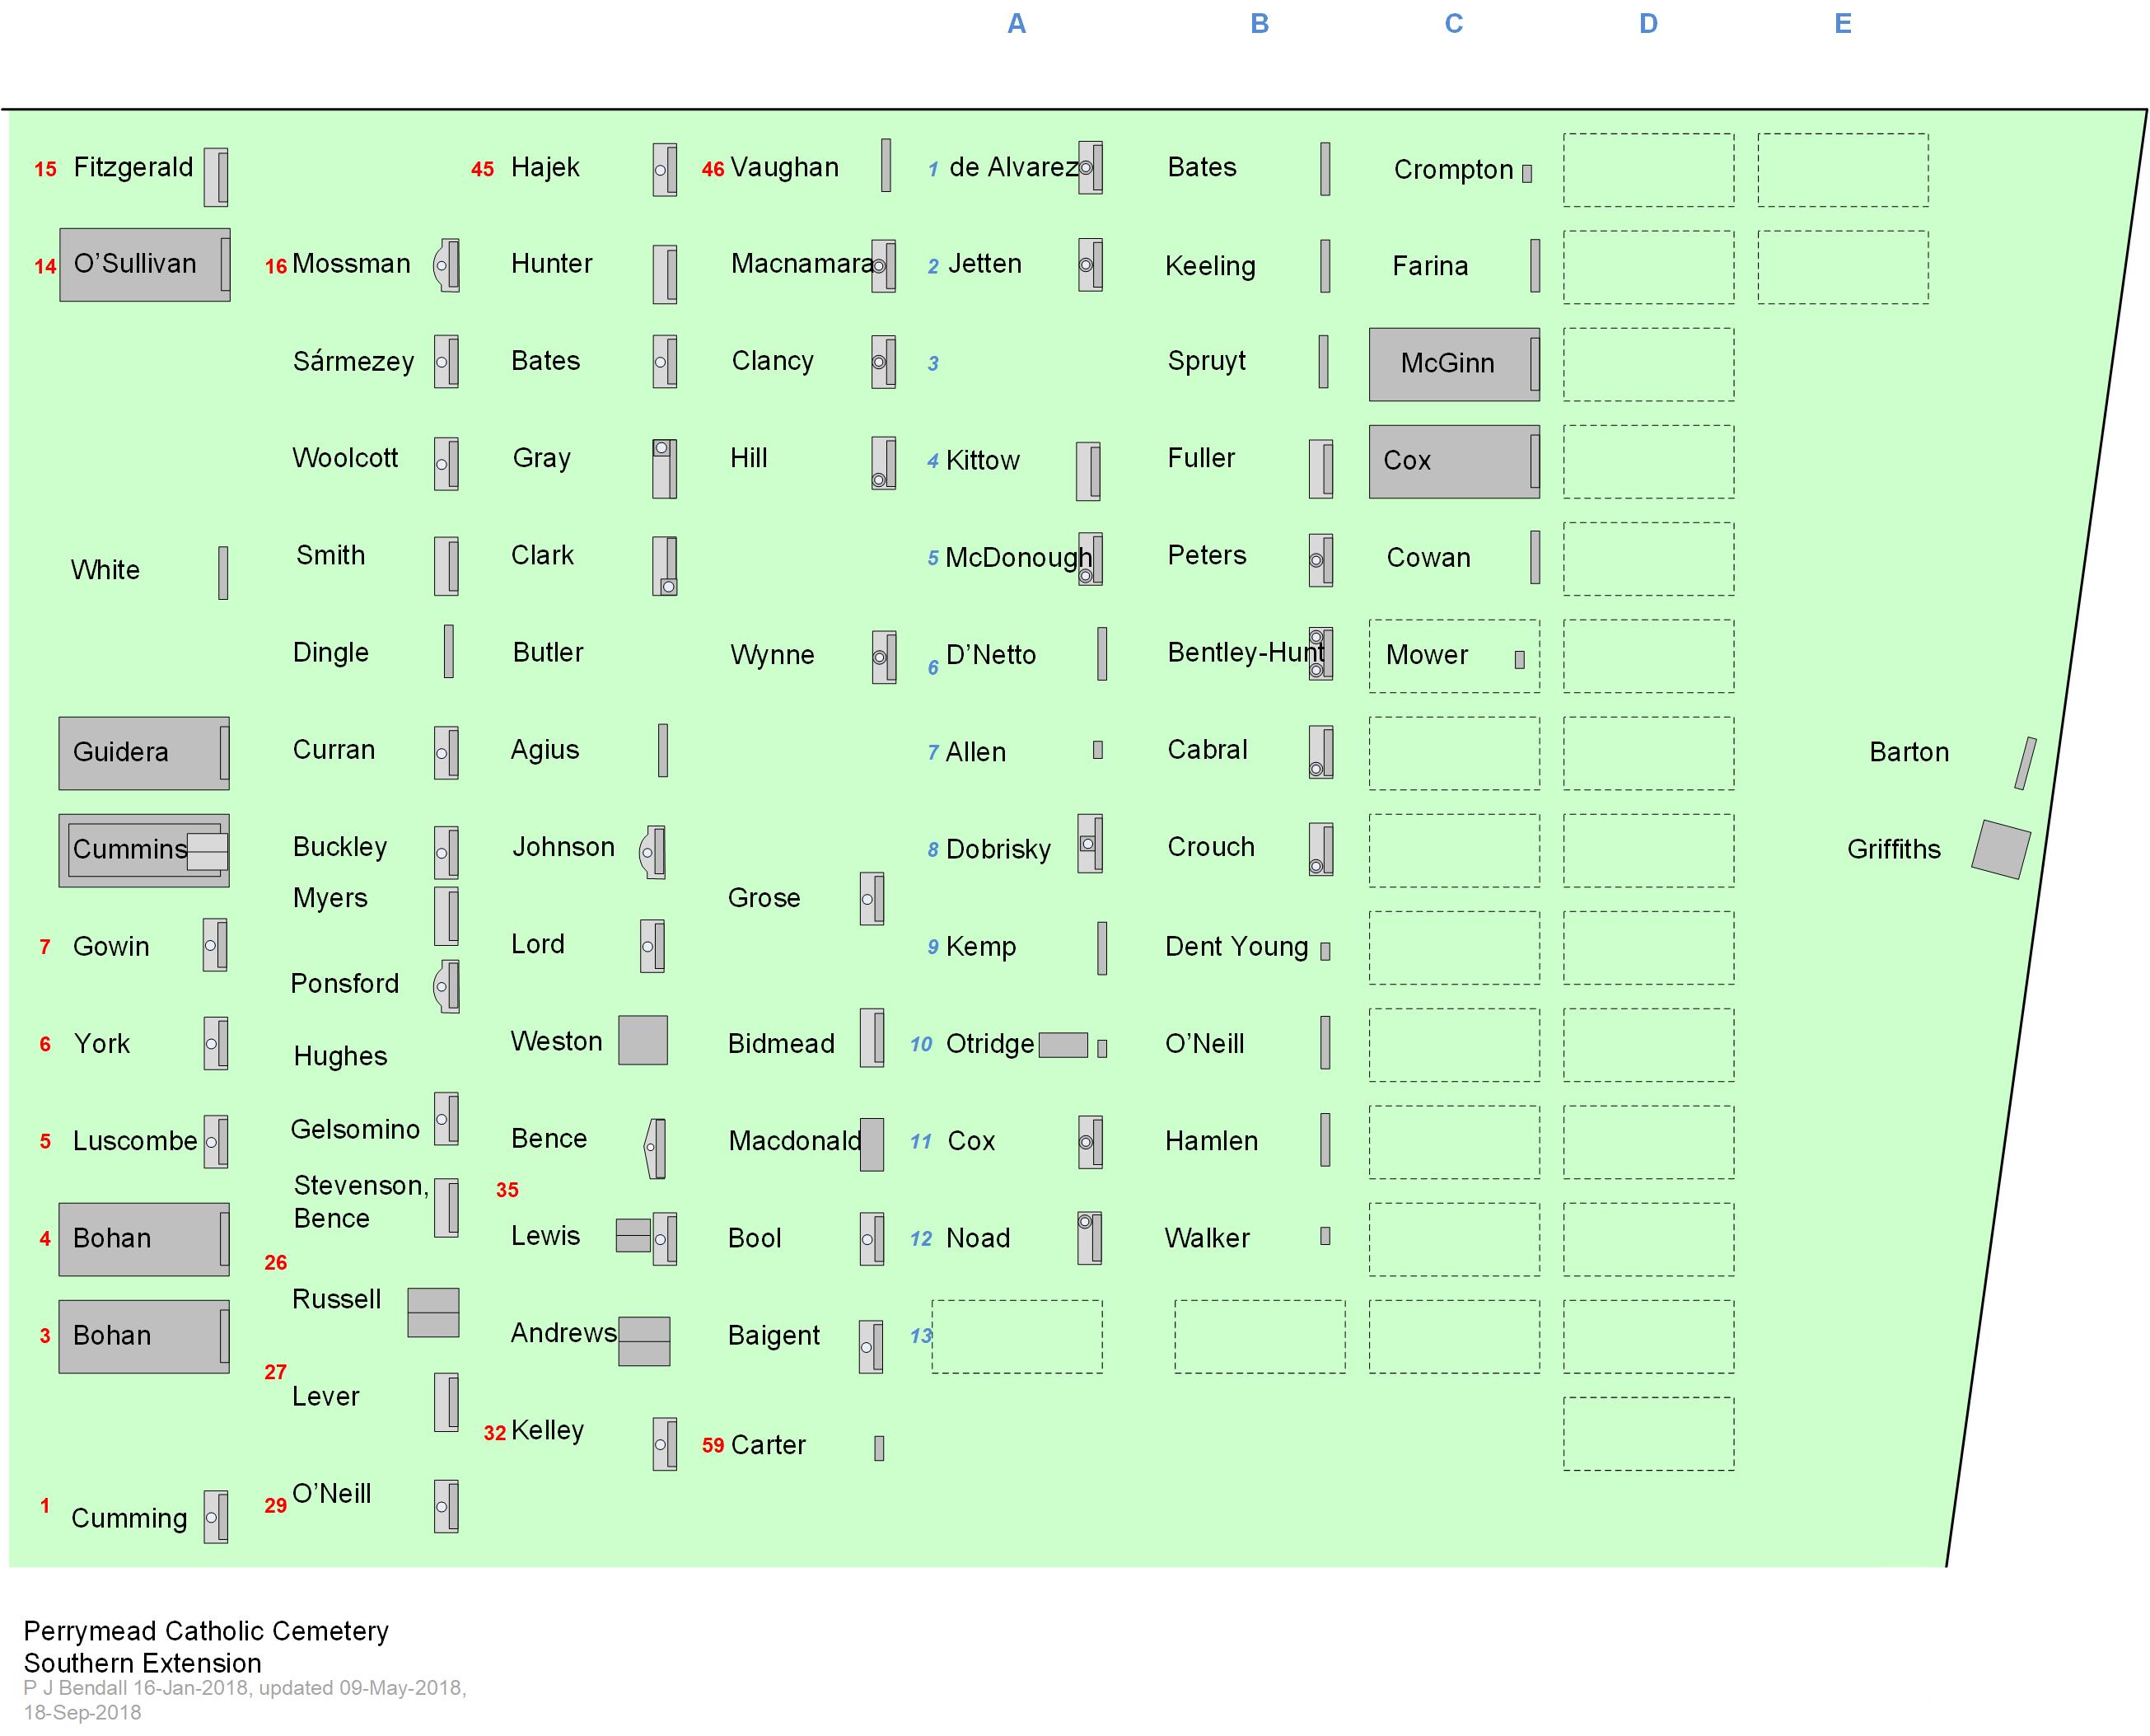Select the Guidera grave plot

[144, 753]
